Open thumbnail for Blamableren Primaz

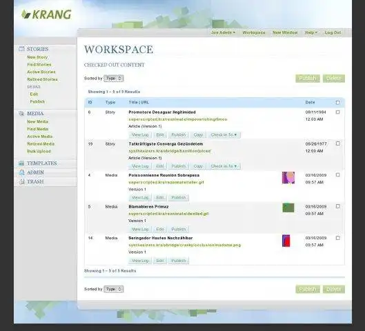point(288,208)
